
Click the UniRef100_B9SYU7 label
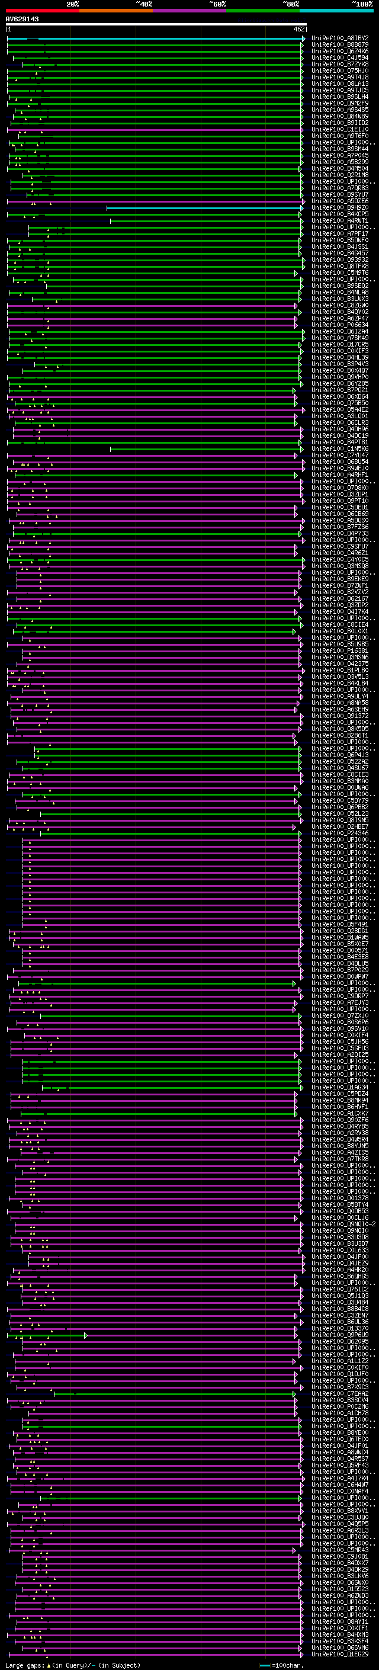[340, 194]
